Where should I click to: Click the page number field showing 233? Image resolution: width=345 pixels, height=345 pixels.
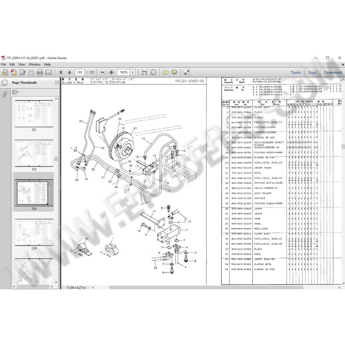(x=80, y=72)
